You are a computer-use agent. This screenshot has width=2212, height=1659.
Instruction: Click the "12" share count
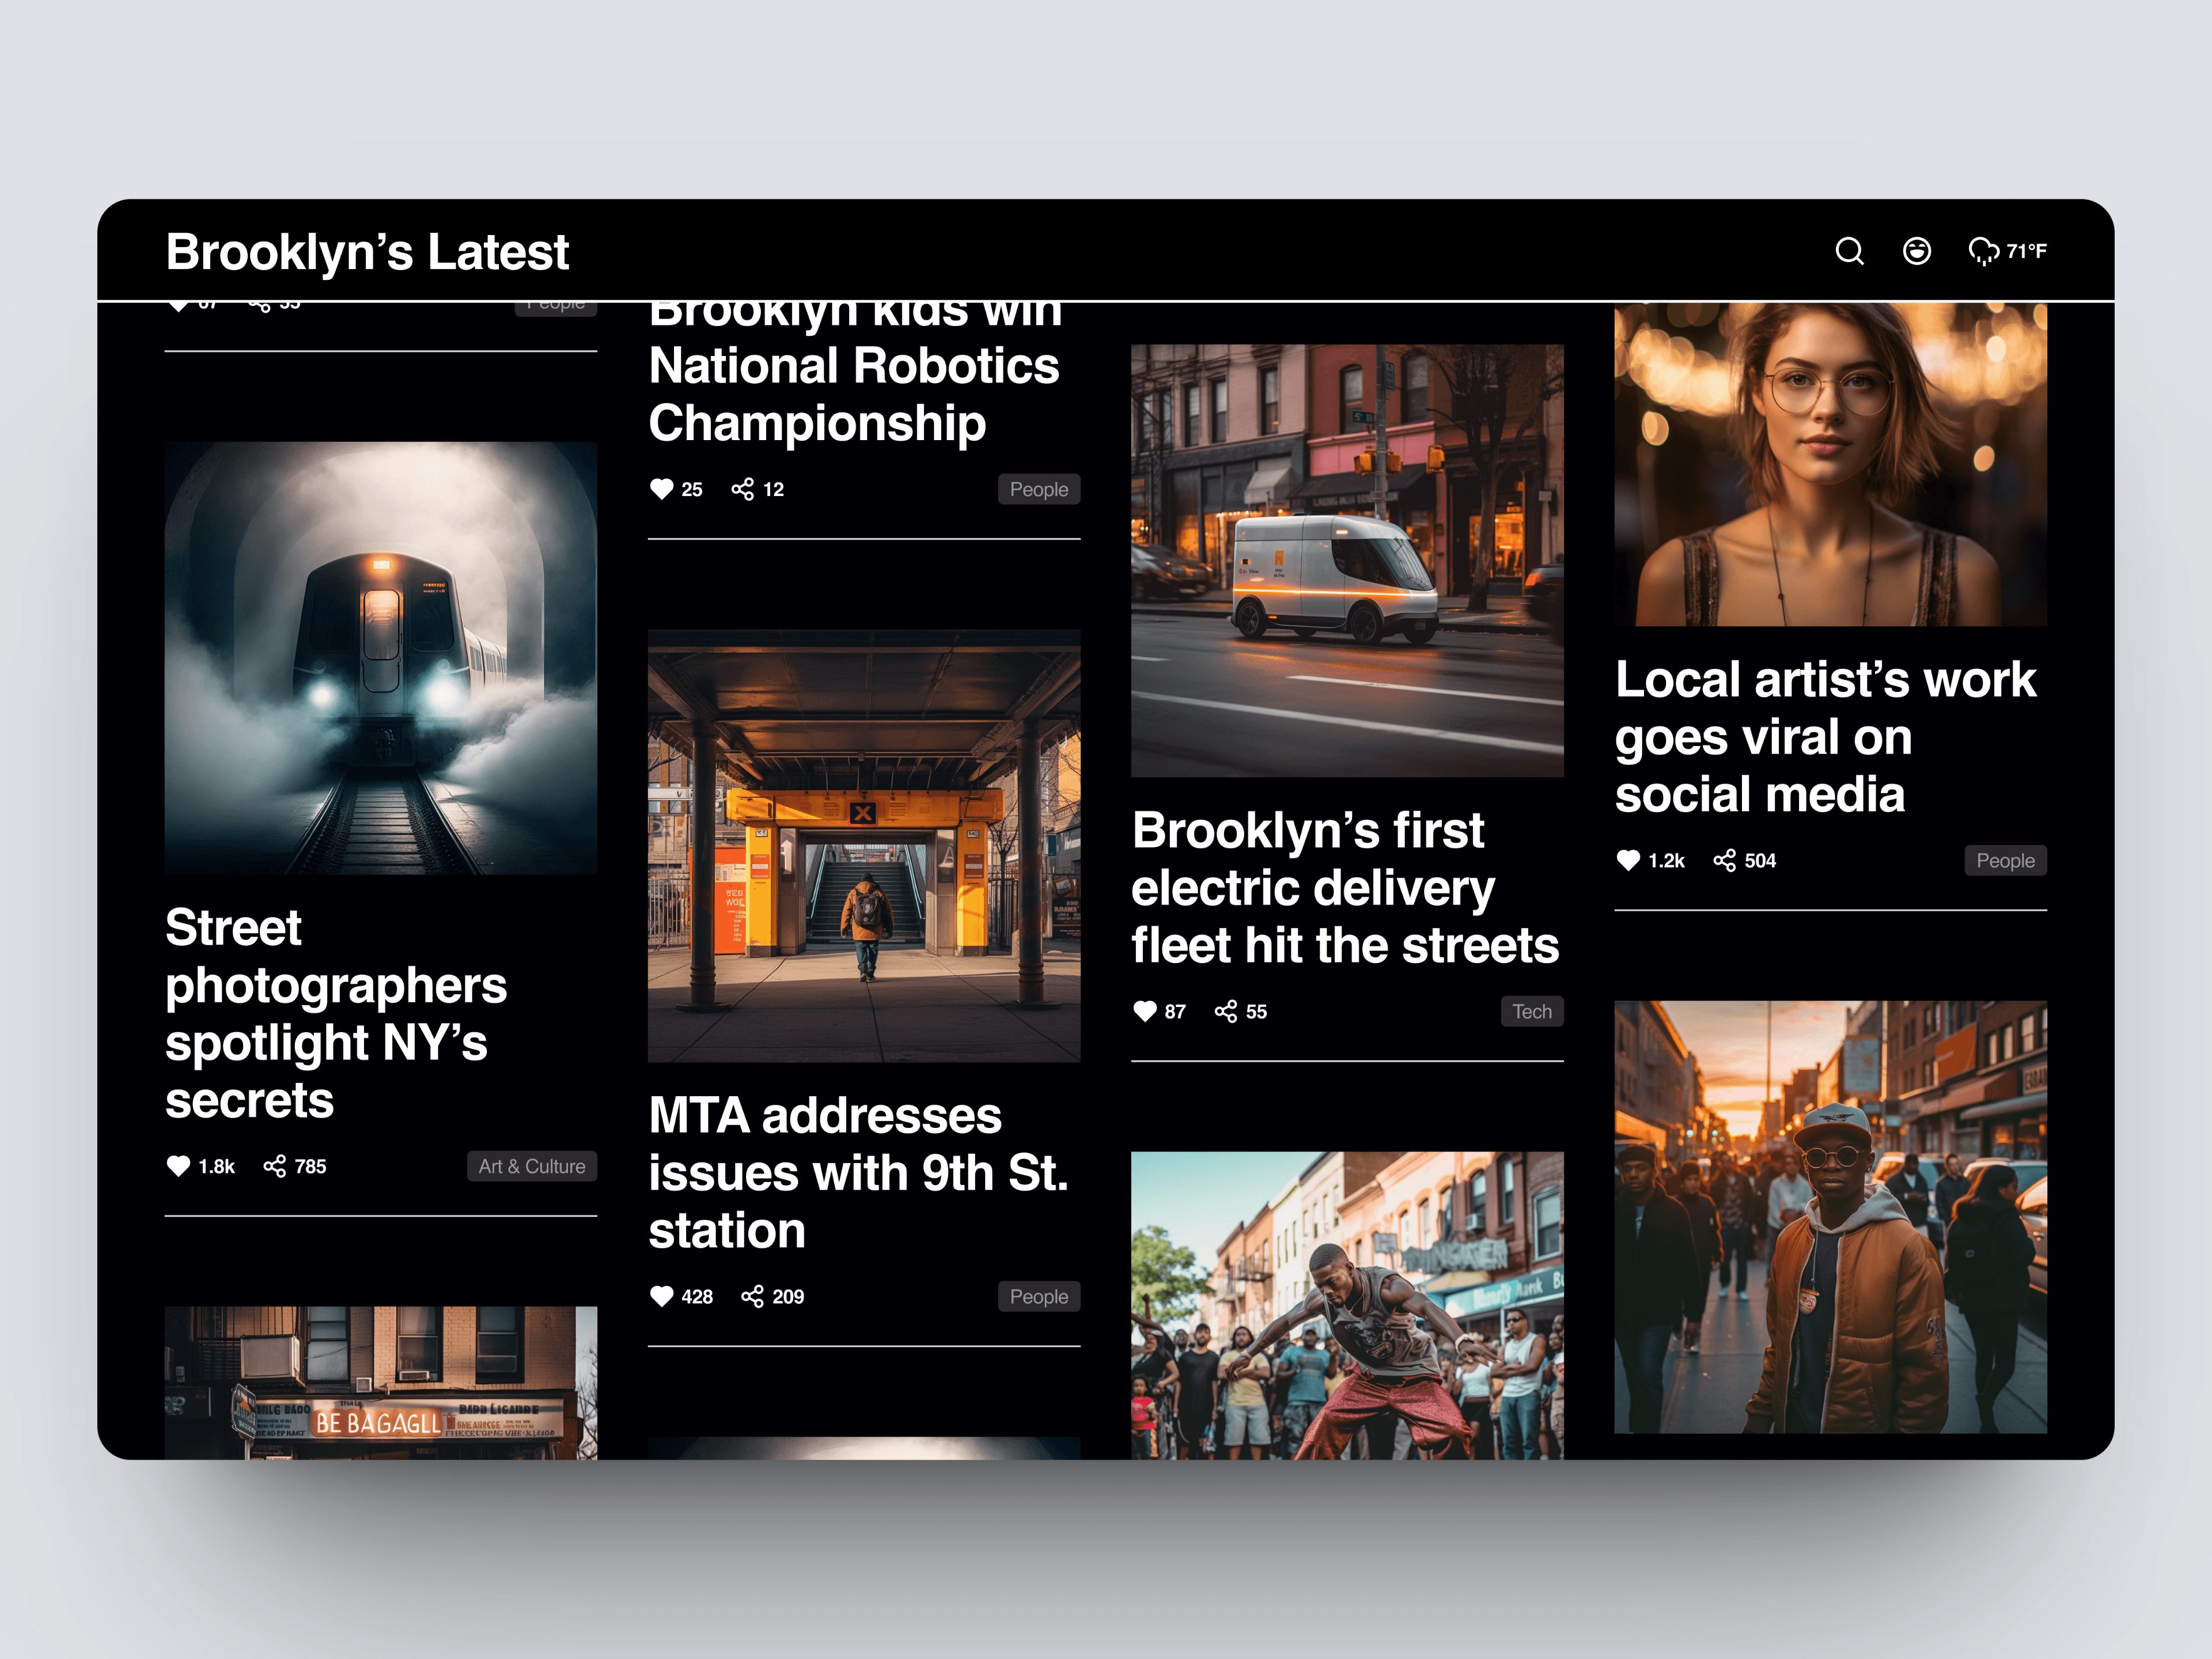point(773,489)
